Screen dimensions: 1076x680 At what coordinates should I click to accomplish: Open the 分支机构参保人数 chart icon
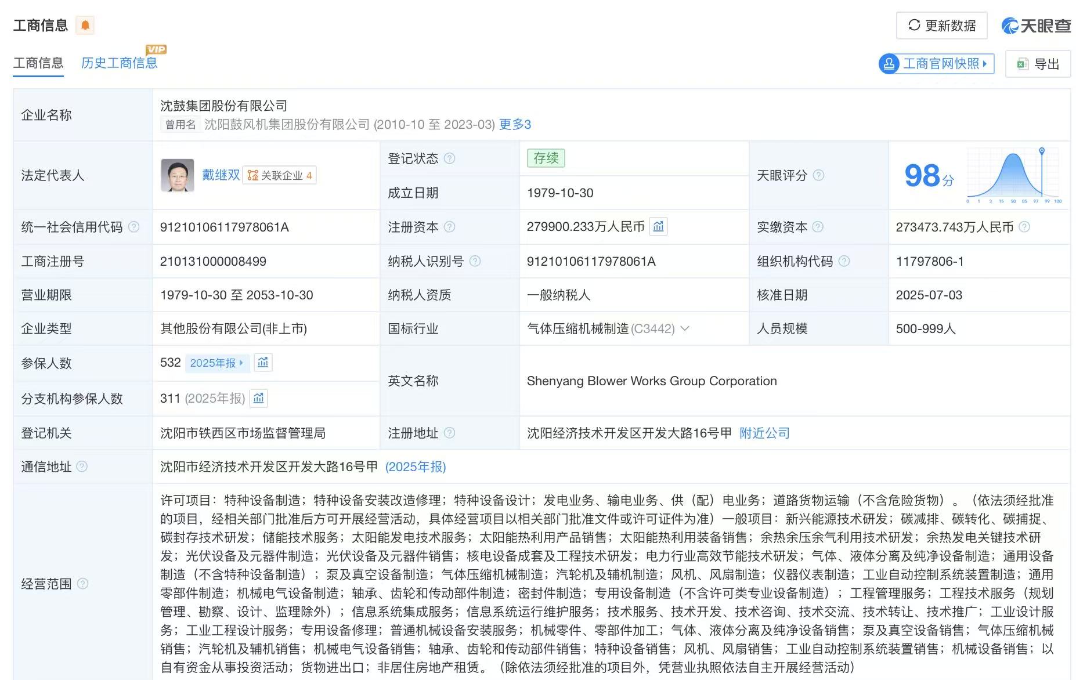click(x=259, y=398)
